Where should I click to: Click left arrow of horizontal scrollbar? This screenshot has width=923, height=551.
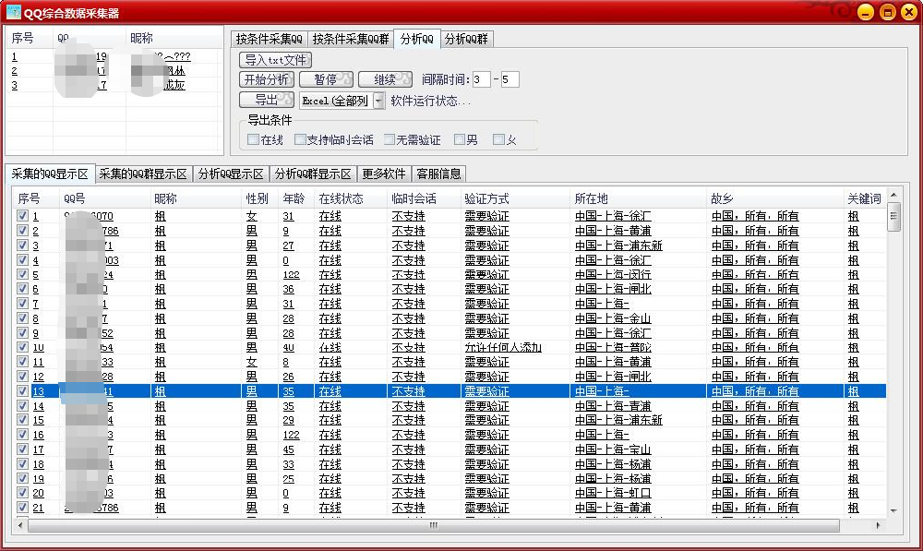[x=20, y=525]
